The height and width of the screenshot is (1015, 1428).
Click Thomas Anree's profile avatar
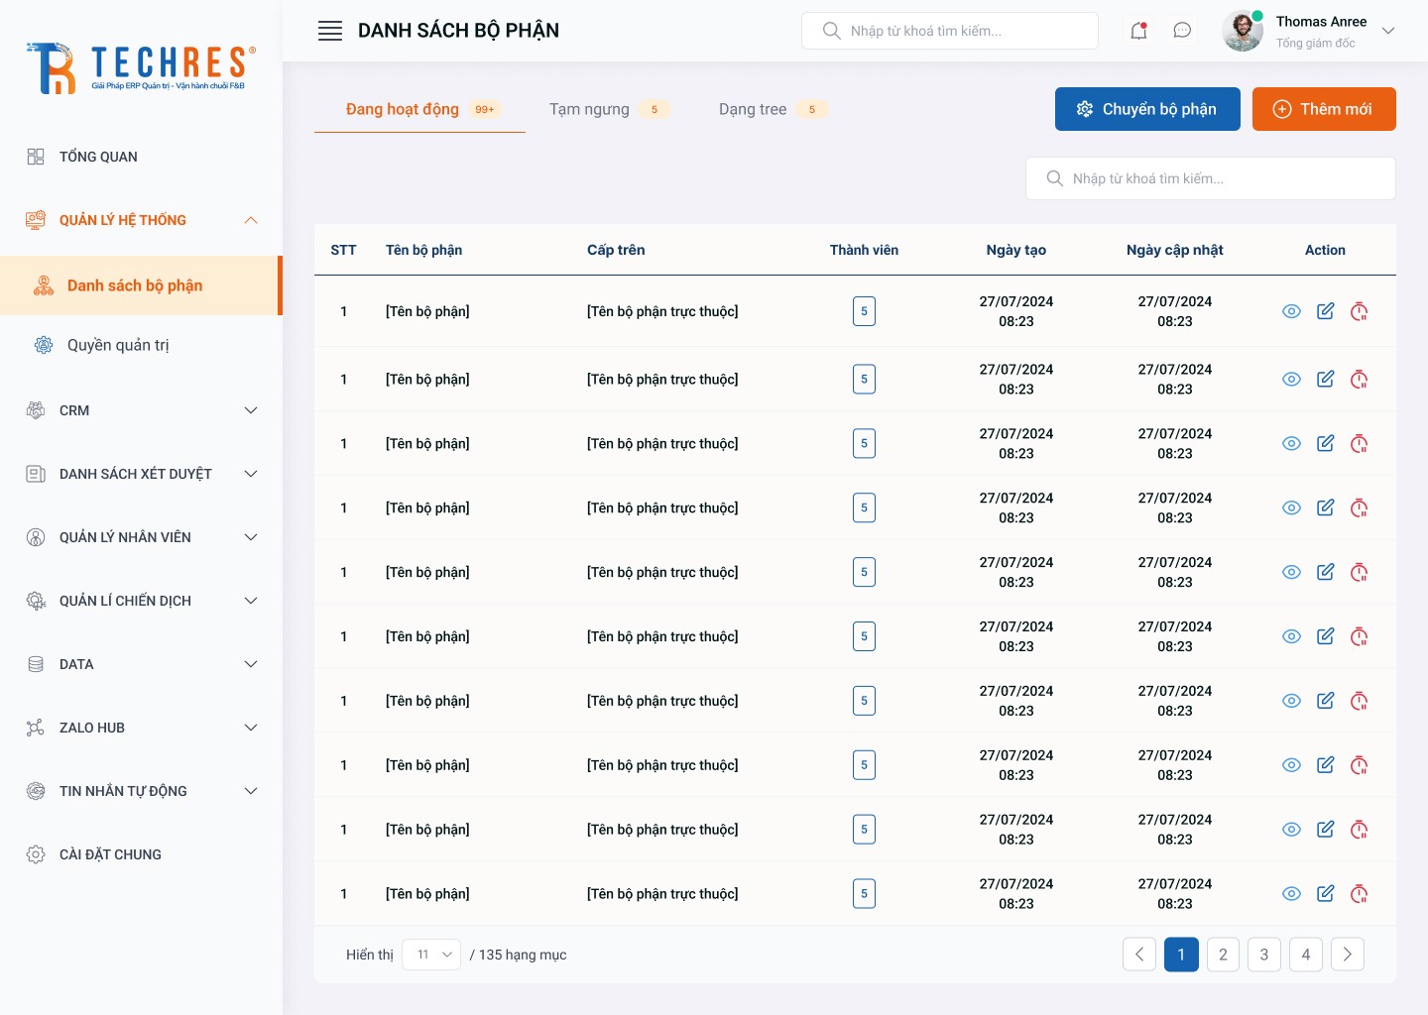tap(1243, 31)
